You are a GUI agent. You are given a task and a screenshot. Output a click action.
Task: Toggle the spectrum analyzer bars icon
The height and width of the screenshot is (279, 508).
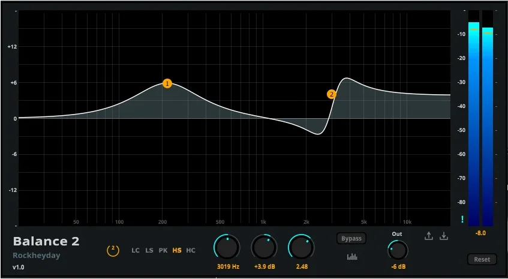tap(352, 257)
